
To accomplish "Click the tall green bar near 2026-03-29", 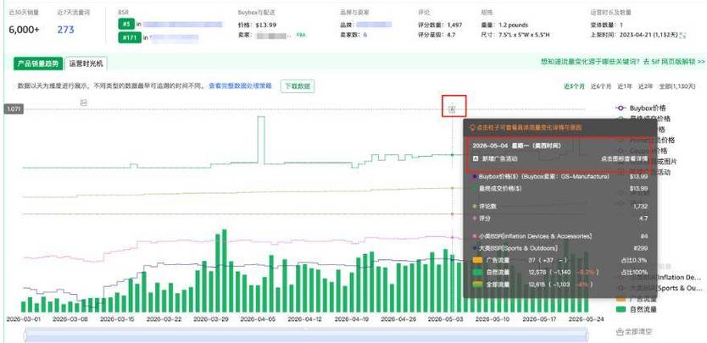I will (225, 271).
